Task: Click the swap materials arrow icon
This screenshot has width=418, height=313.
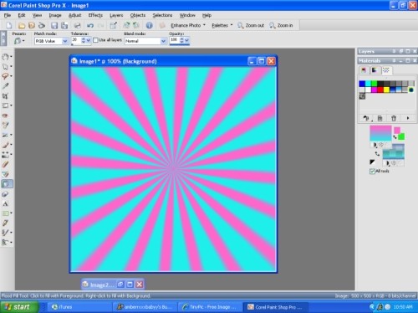Action: click(x=377, y=154)
